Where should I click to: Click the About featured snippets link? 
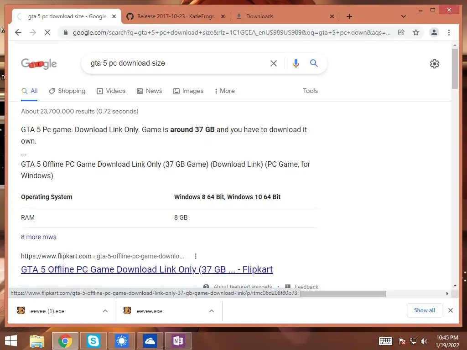pos(243,287)
